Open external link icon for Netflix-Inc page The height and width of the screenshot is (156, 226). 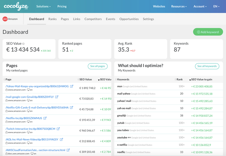[45, 118]
